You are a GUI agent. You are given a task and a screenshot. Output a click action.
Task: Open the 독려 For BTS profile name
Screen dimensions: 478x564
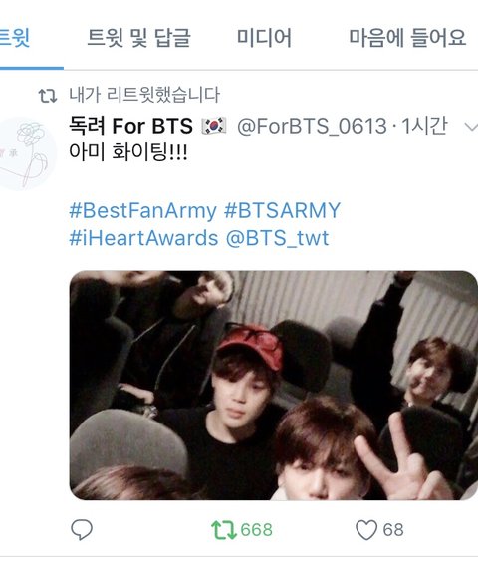point(130,126)
